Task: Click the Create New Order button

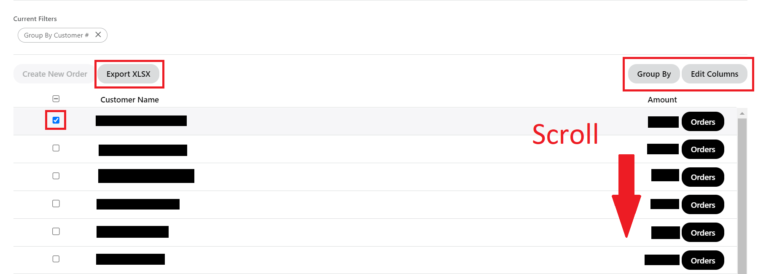Action: click(x=55, y=74)
